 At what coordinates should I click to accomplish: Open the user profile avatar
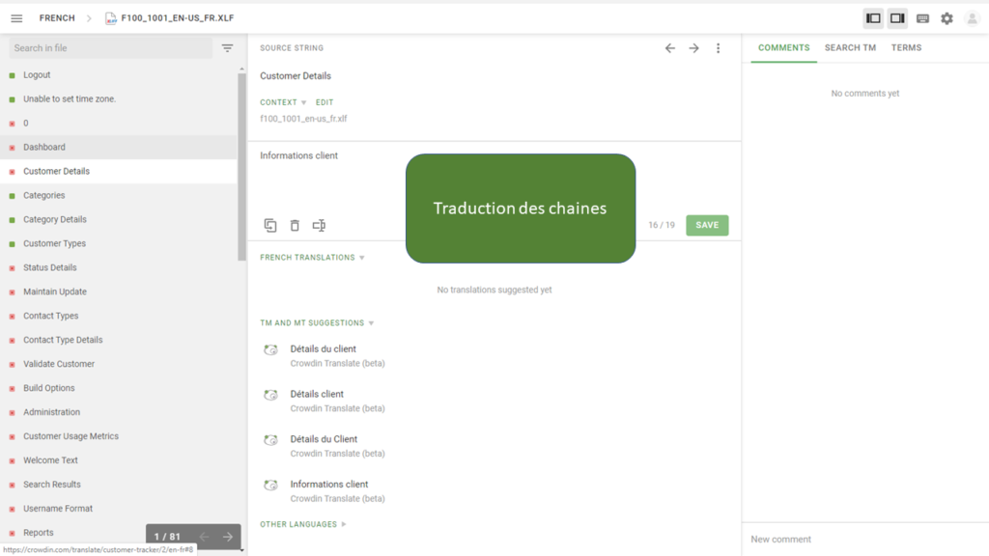click(972, 18)
